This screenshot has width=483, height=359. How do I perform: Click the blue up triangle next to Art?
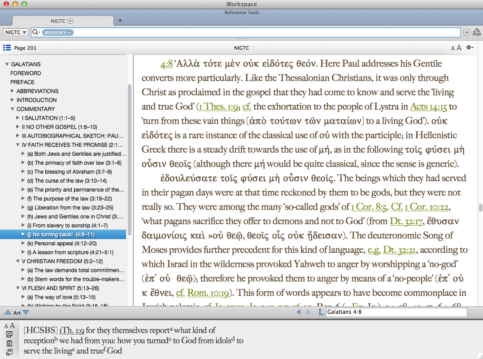click(x=8, y=312)
